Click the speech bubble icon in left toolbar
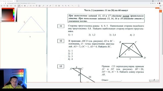163x91 pixels. [x=4, y=6]
